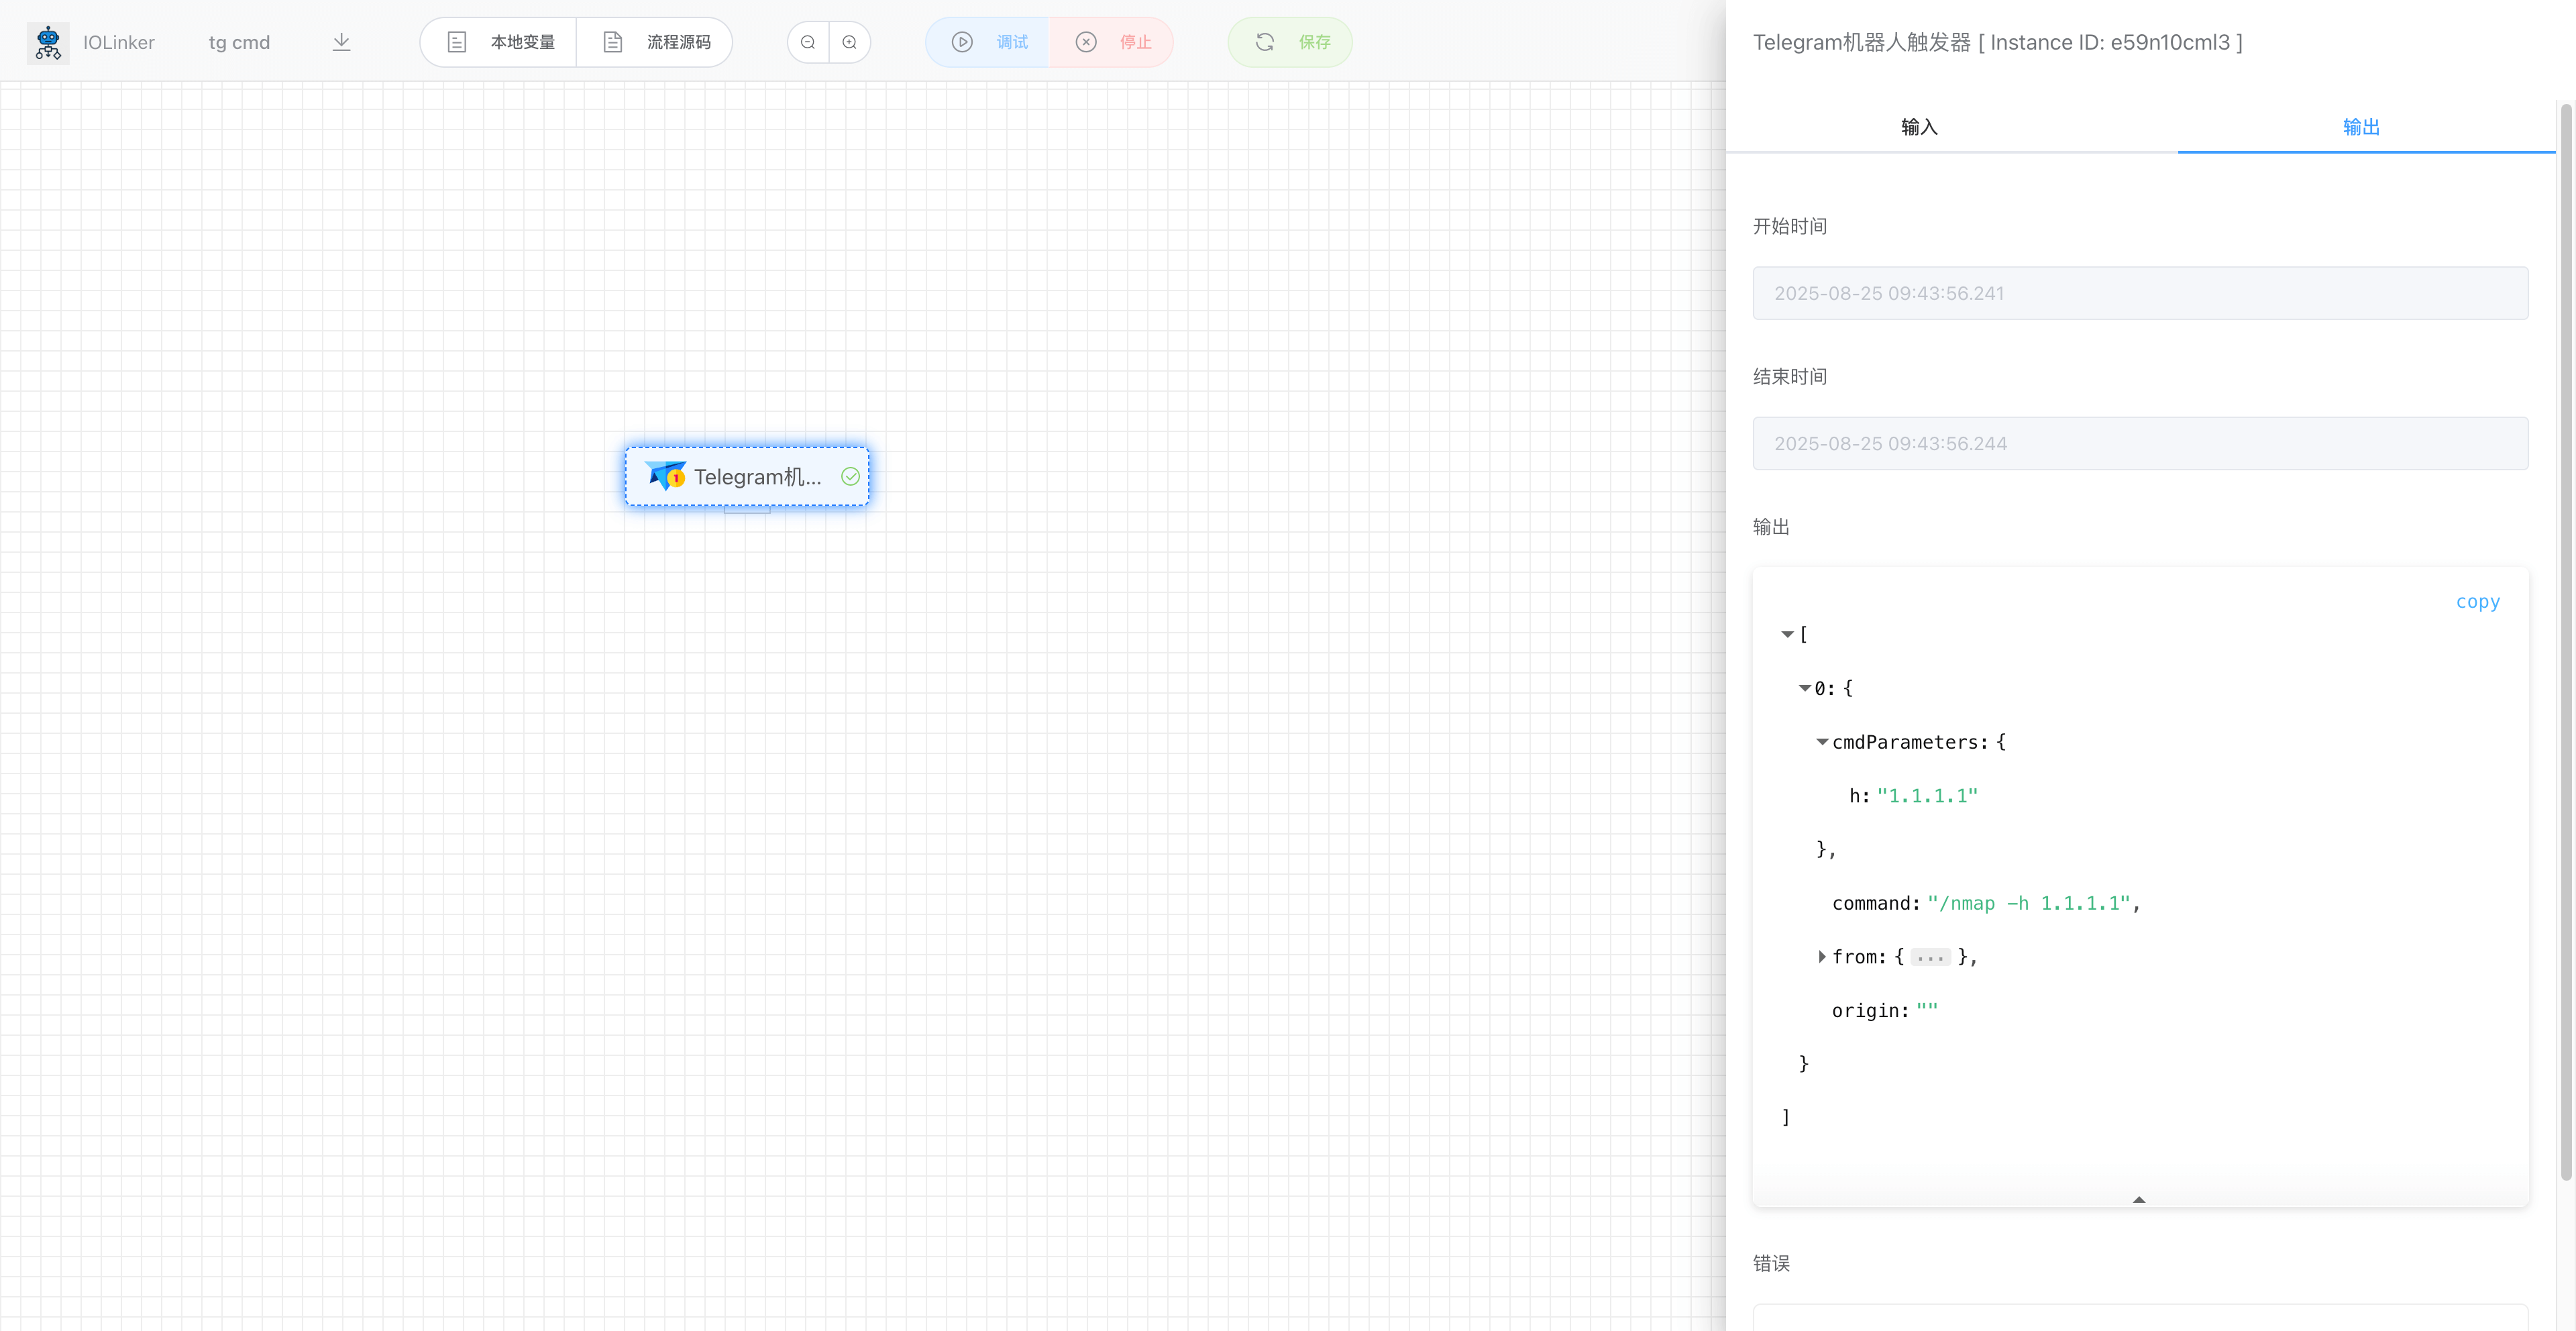Start debugging with the 调试 button
The width and height of the screenshot is (2576, 1331).
click(988, 42)
